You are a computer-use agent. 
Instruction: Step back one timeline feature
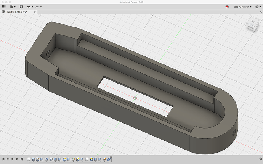tap(8, 159)
